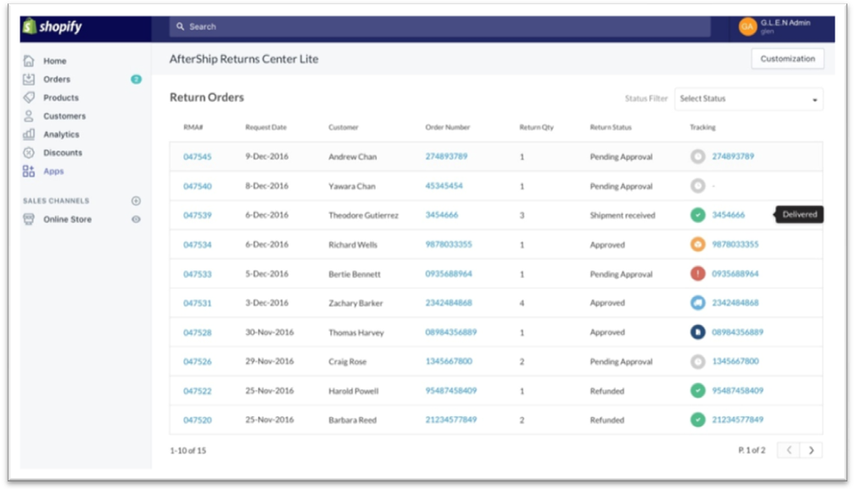Click the Request Date column header
This screenshot has width=855, height=489.
point(266,127)
